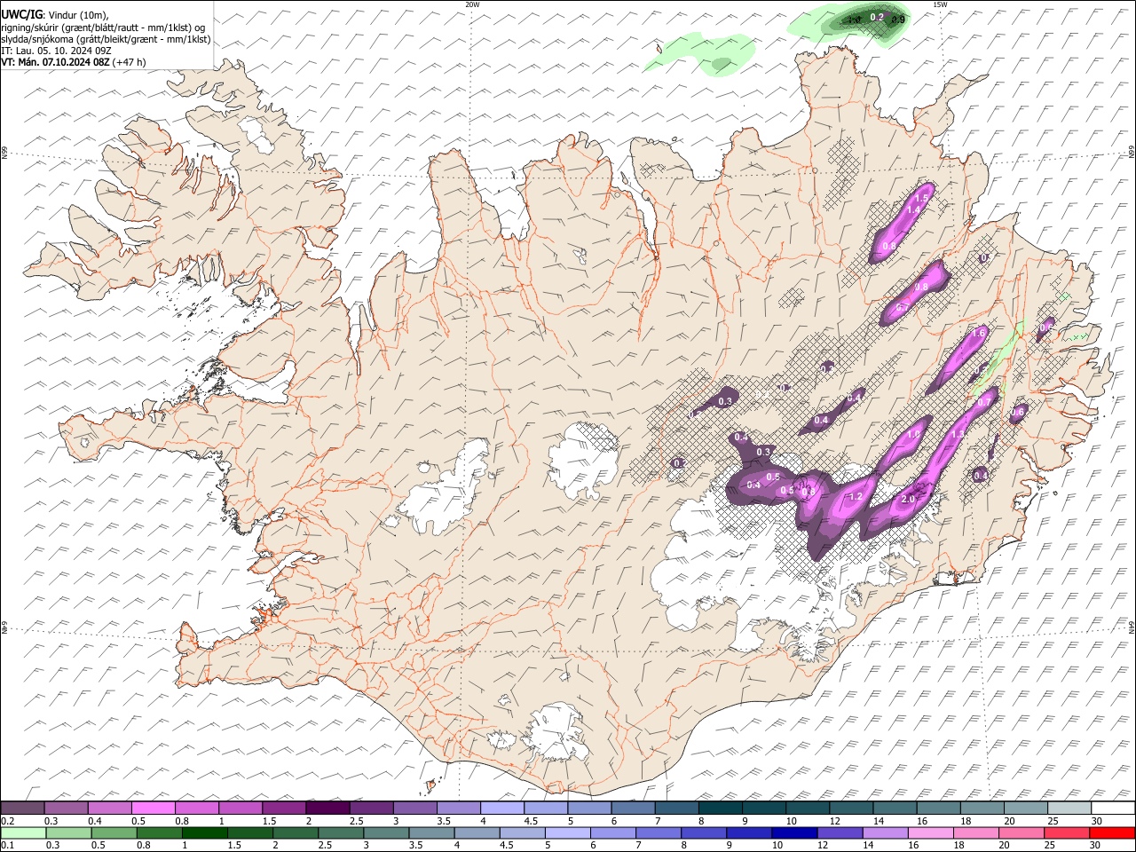Viewport: 1136px width, 852px height.
Task: Click the light pink 16–18 rain legend swatch
Action: pyautogui.click(x=930, y=832)
